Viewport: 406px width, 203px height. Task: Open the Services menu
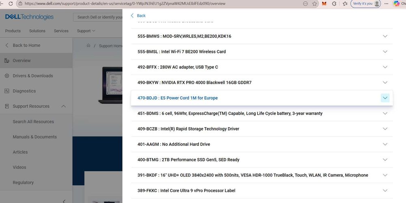61,31
